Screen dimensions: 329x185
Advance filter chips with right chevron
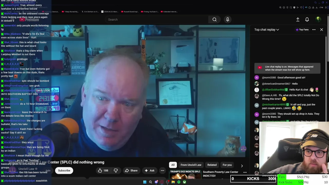click(242, 166)
